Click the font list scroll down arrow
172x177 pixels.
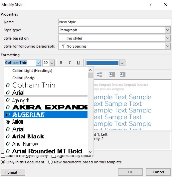click(90, 152)
